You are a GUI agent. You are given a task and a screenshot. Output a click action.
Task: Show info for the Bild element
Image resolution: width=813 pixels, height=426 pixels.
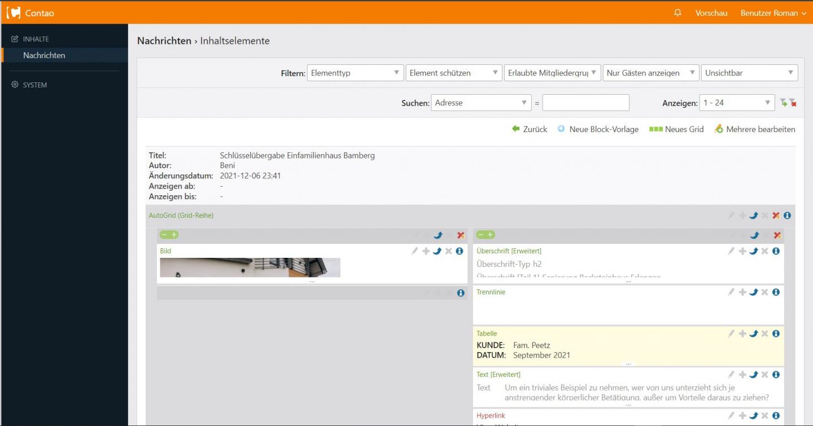coord(460,251)
